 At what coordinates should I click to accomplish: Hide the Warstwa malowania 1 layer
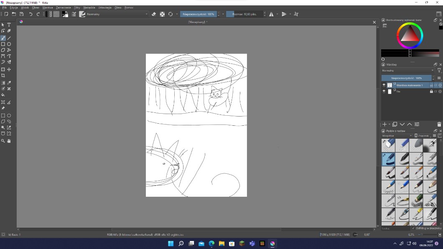(x=384, y=85)
